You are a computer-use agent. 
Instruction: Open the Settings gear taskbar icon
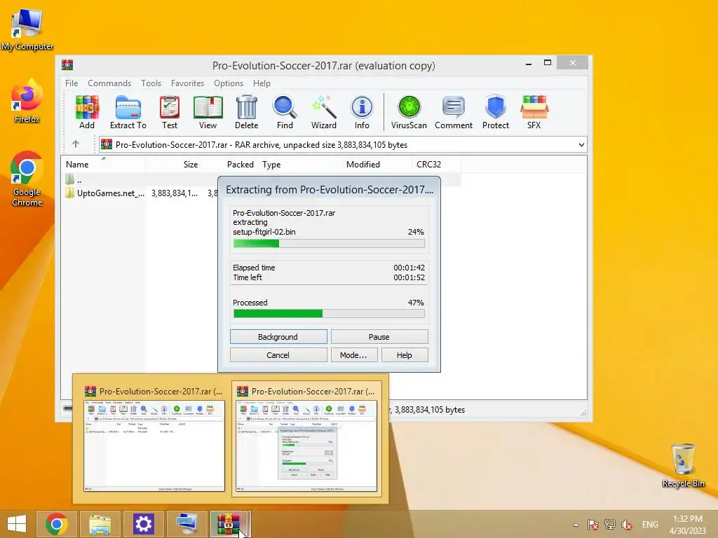point(143,524)
